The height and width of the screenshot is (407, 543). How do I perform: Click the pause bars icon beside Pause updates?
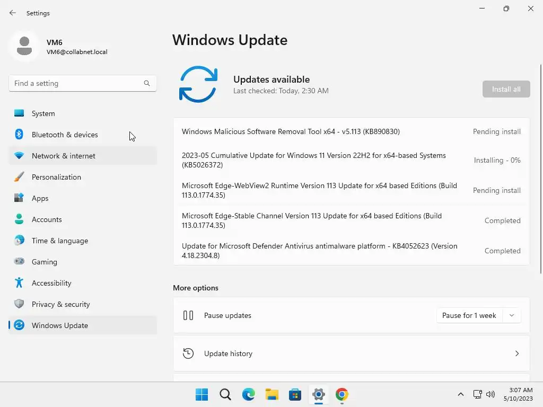(188, 315)
